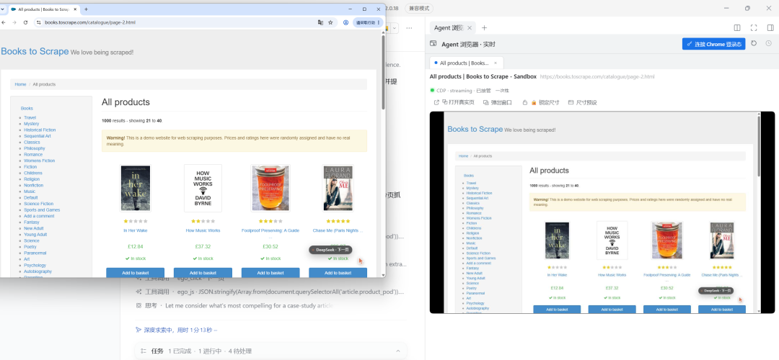Image resolution: width=779 pixels, height=360 pixels.
Task: Click the Home breadcrumb in Chrome window
Action: click(20, 84)
